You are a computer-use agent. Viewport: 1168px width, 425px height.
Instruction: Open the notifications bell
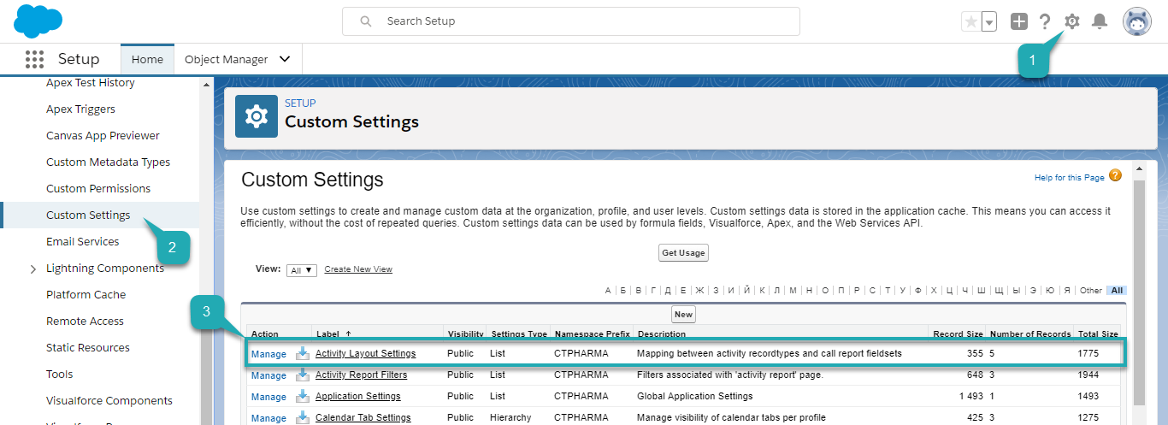click(x=1100, y=21)
